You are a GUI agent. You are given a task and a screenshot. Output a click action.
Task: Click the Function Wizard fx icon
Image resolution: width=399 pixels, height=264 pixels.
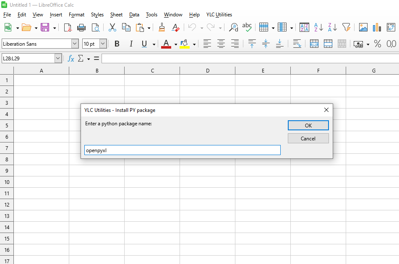click(71, 59)
